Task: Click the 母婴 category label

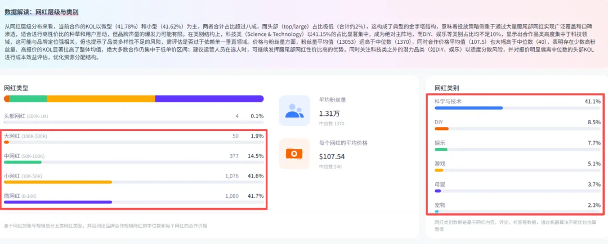Action: pyautogui.click(x=440, y=184)
